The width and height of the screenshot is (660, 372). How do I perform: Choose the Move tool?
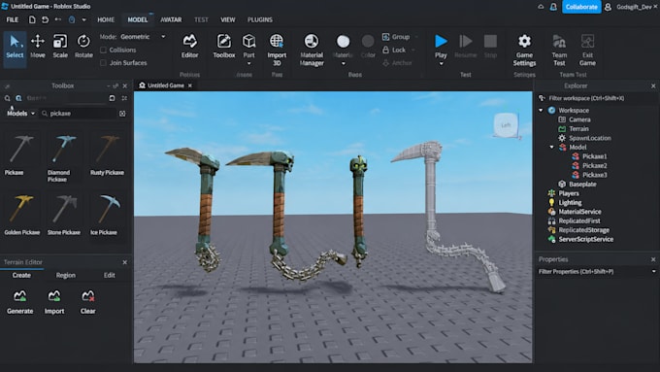pyautogui.click(x=38, y=47)
